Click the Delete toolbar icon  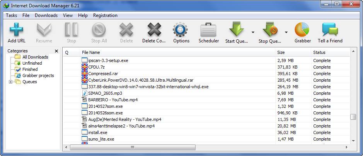(126, 30)
